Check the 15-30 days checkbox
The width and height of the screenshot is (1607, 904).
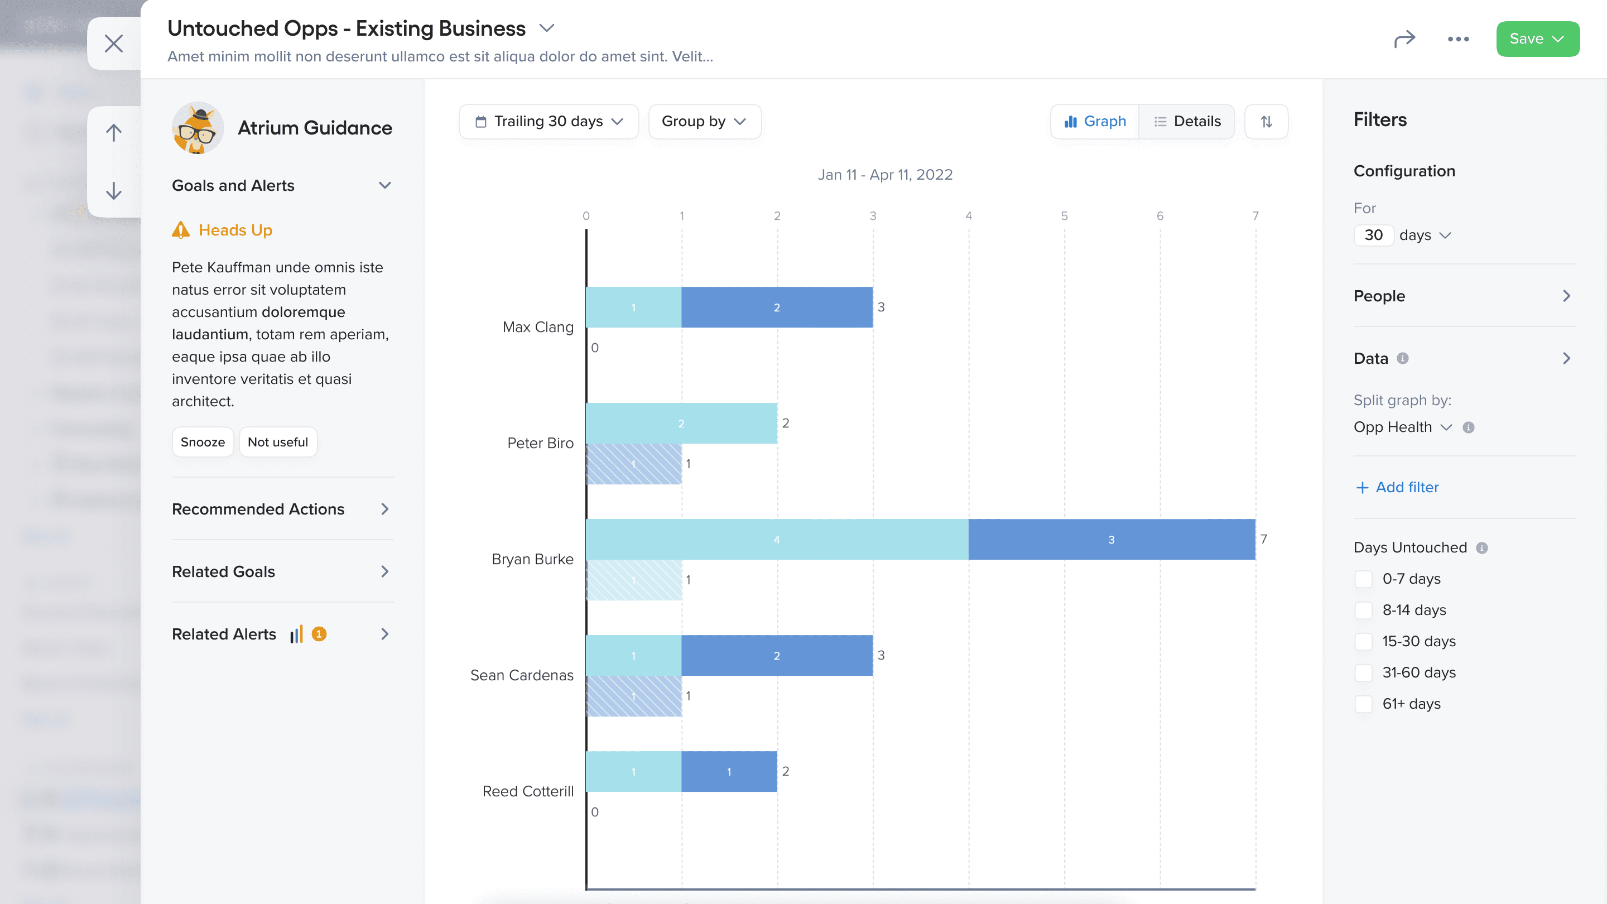pos(1364,641)
